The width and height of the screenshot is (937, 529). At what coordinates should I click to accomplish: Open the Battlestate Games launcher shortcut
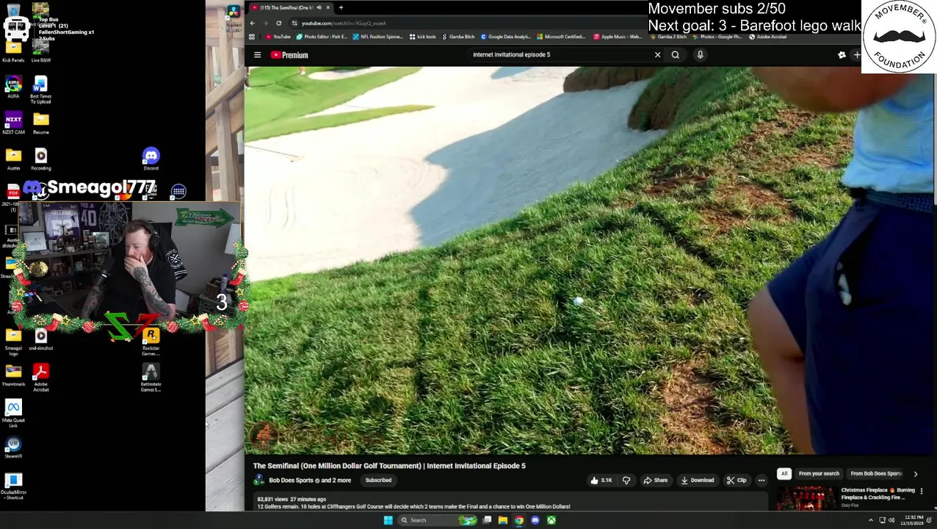151,378
